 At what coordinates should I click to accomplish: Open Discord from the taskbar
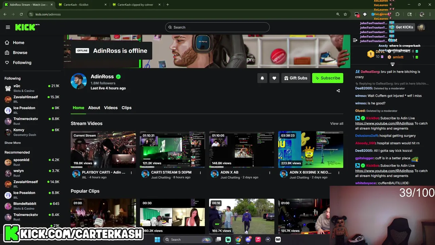(x=248, y=240)
